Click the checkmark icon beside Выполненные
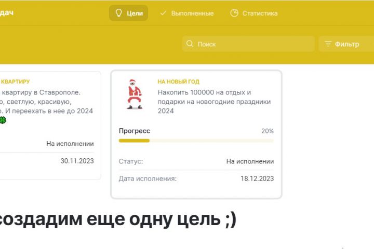Image resolution: width=374 pixels, height=249 pixels. (x=164, y=13)
